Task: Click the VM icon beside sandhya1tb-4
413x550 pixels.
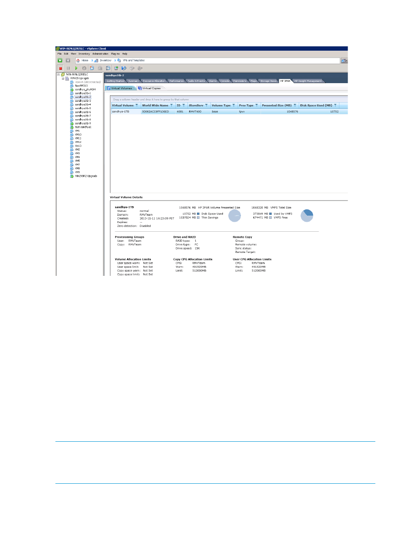Action: (x=72, y=105)
